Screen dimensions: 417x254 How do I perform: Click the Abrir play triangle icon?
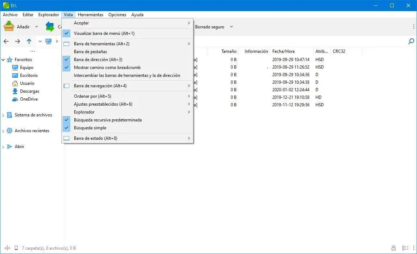point(10,147)
